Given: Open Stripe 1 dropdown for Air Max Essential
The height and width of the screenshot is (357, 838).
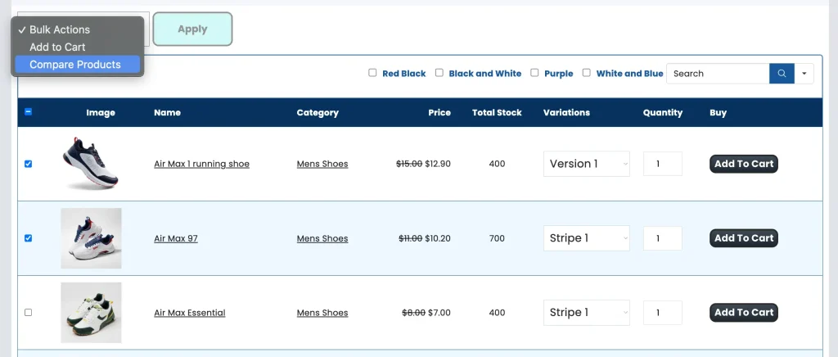Looking at the screenshot, I should point(586,313).
